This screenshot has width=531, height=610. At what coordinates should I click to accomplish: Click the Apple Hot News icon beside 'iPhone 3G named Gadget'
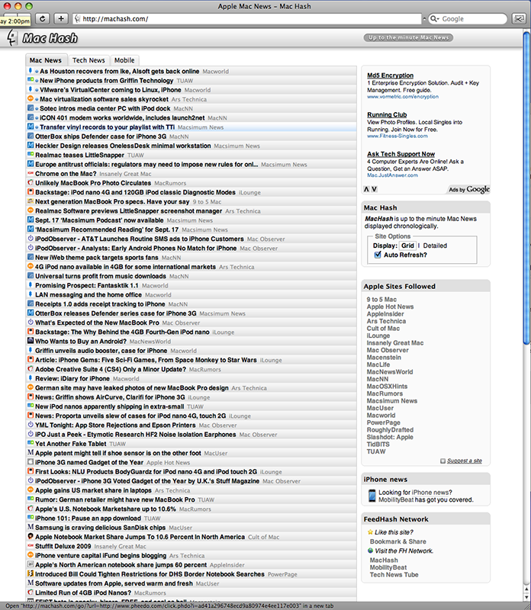pyautogui.click(x=30, y=462)
